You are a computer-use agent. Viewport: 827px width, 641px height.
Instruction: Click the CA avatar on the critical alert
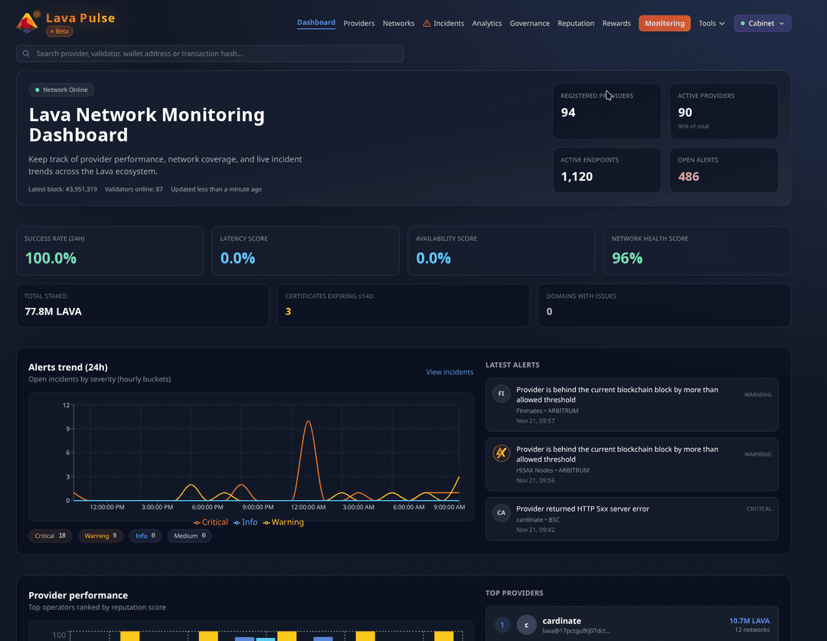[501, 512]
